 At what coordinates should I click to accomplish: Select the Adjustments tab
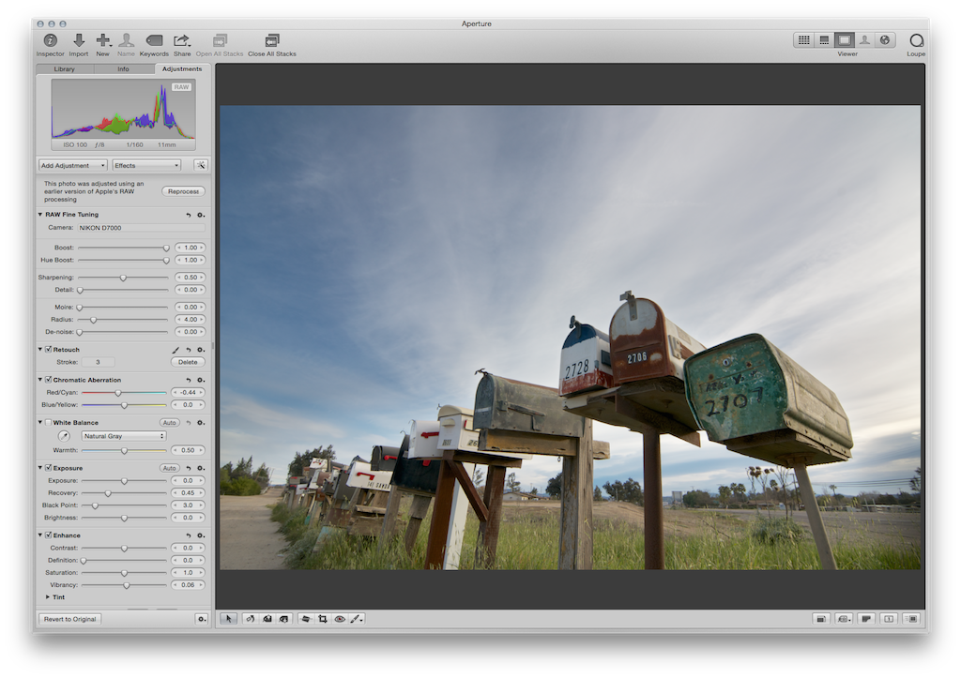tap(182, 69)
